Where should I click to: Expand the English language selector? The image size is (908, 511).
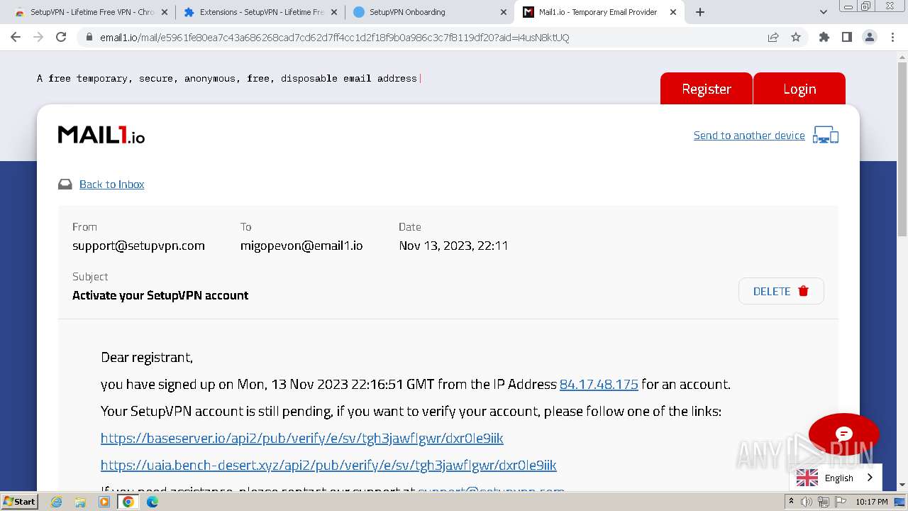point(836,478)
